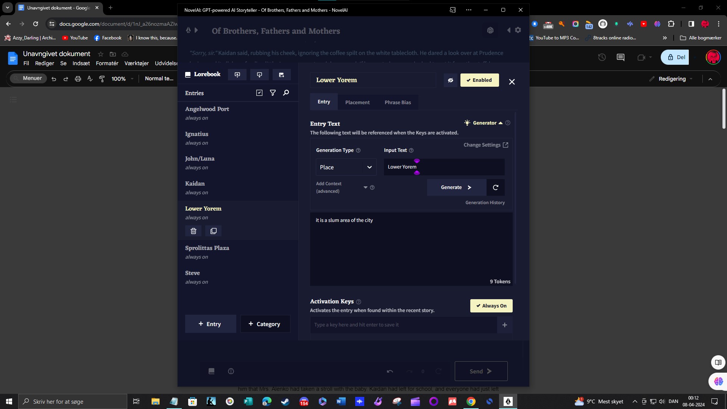Switch to the Phrase Bias tab
Screen dimensions: 727x409
398,103
